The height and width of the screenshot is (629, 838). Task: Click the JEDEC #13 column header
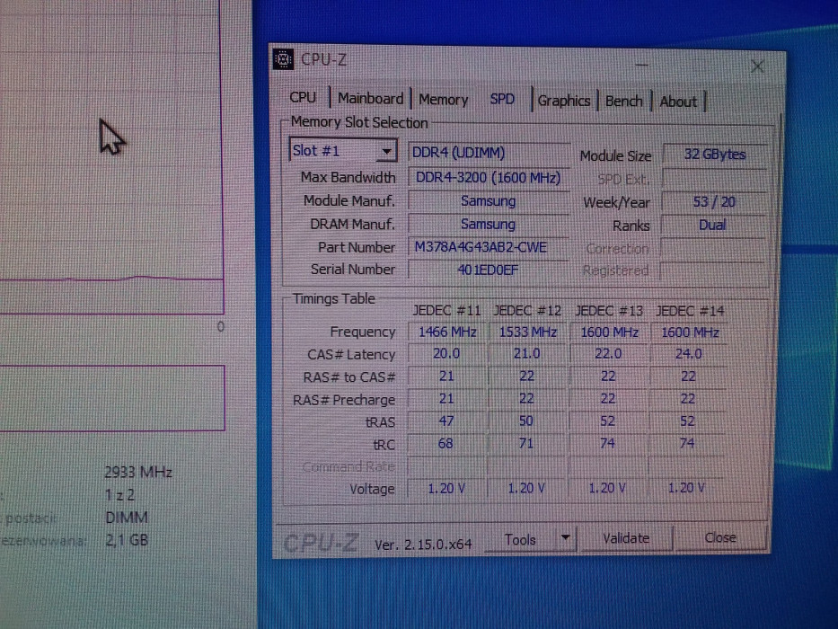(609, 311)
